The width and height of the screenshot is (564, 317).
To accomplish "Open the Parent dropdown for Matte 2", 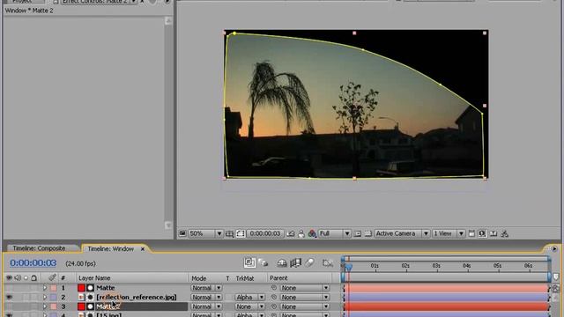I will tap(305, 306).
